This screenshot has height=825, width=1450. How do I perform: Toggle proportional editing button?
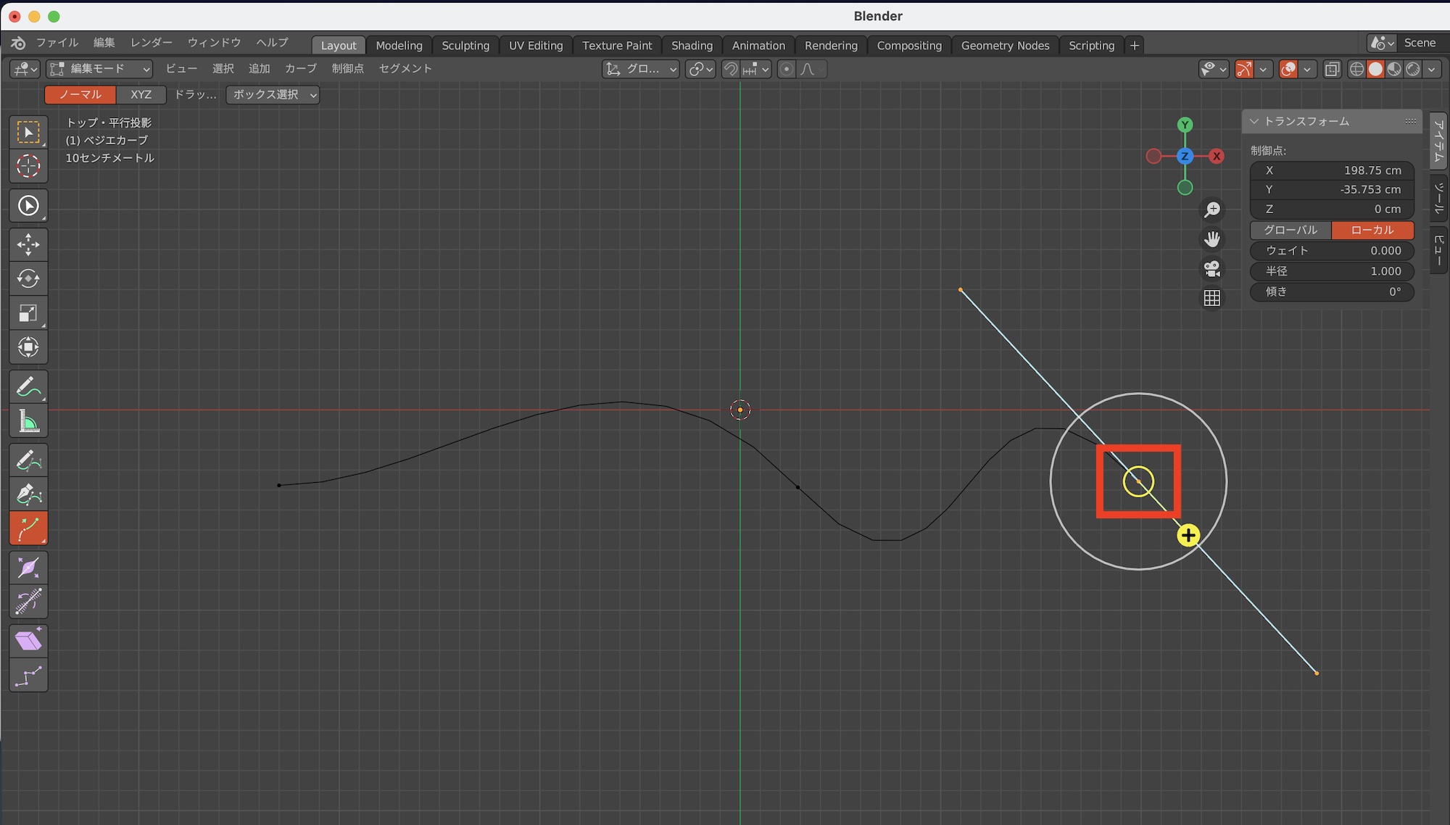787,69
